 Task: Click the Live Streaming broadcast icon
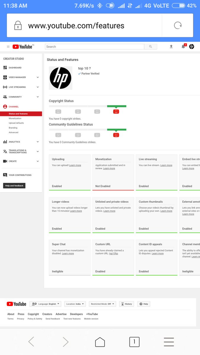(5, 87)
